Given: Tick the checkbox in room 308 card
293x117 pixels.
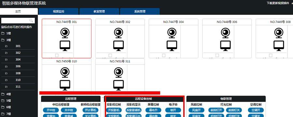Looking at the screenshot, I should [271, 56].
